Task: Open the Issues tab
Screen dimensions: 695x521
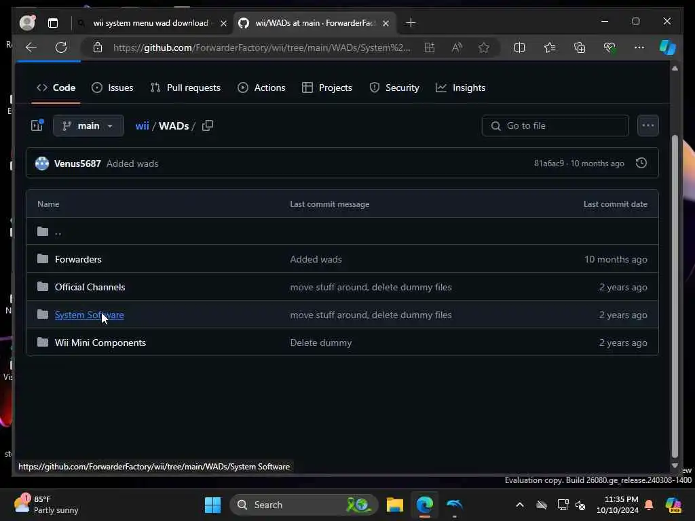Action: (113, 88)
